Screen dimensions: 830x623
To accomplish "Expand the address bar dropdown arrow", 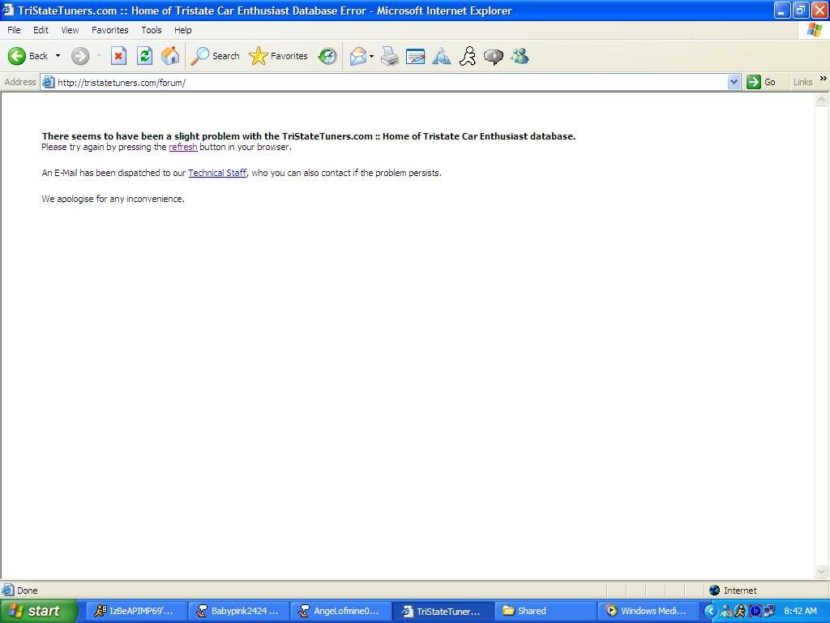I will click(734, 82).
